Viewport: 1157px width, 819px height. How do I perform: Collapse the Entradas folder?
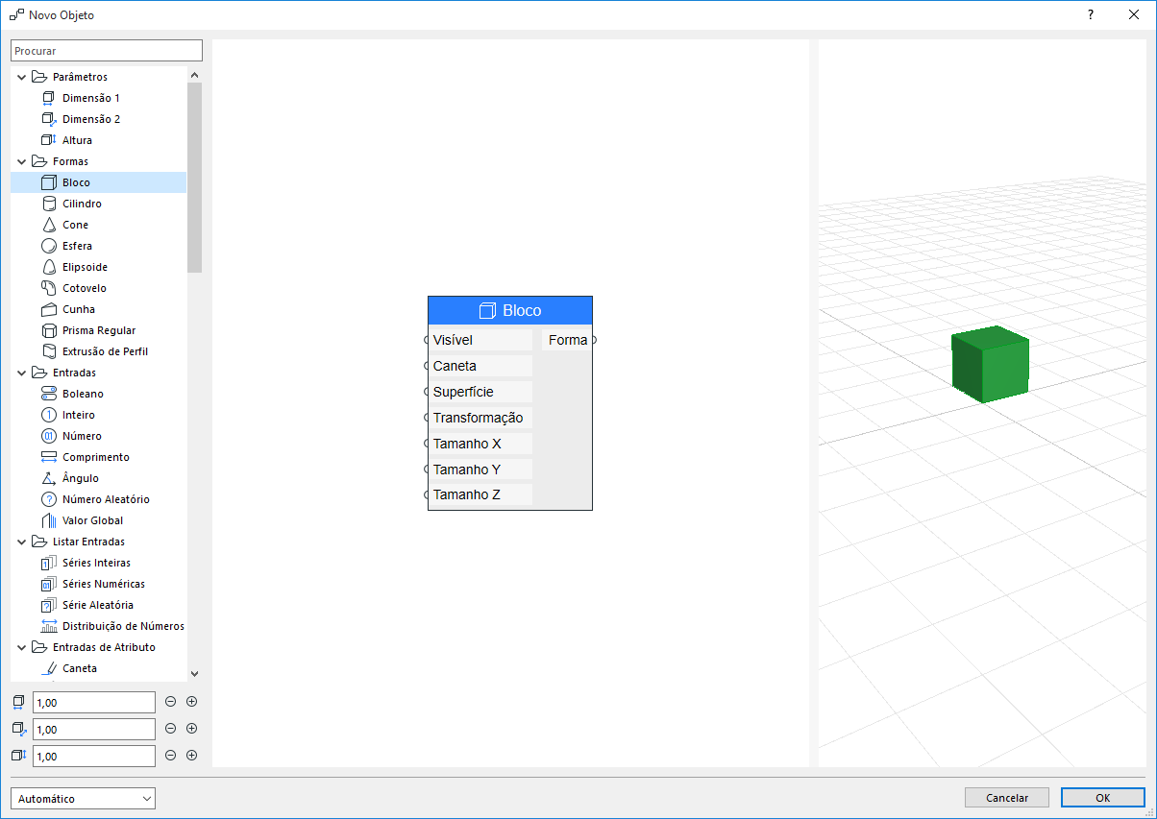point(22,373)
